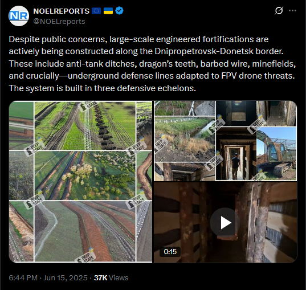The height and width of the screenshot is (290, 306).
Task: Click the man walking in tunnel photo
Action: 236,154
